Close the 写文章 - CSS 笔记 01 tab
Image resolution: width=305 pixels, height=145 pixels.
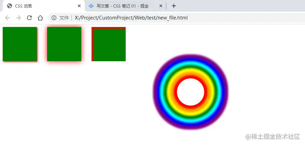point(161,6)
